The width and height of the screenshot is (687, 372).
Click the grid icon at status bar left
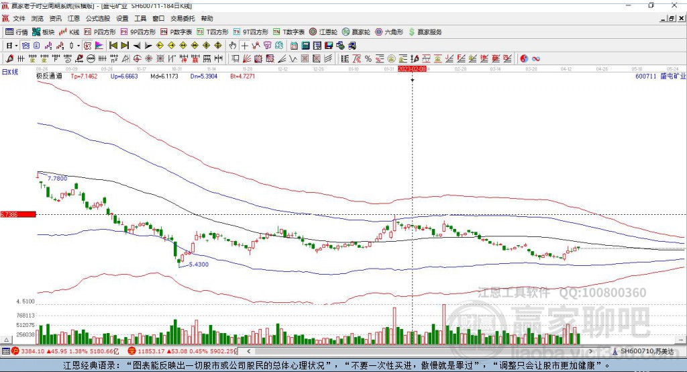[x=5, y=351]
